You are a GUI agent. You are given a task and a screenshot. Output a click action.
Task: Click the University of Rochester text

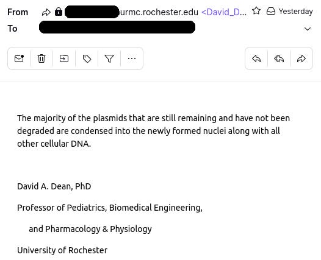[62, 250]
